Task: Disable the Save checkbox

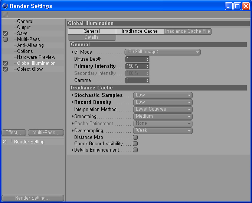Action: coord(5,34)
